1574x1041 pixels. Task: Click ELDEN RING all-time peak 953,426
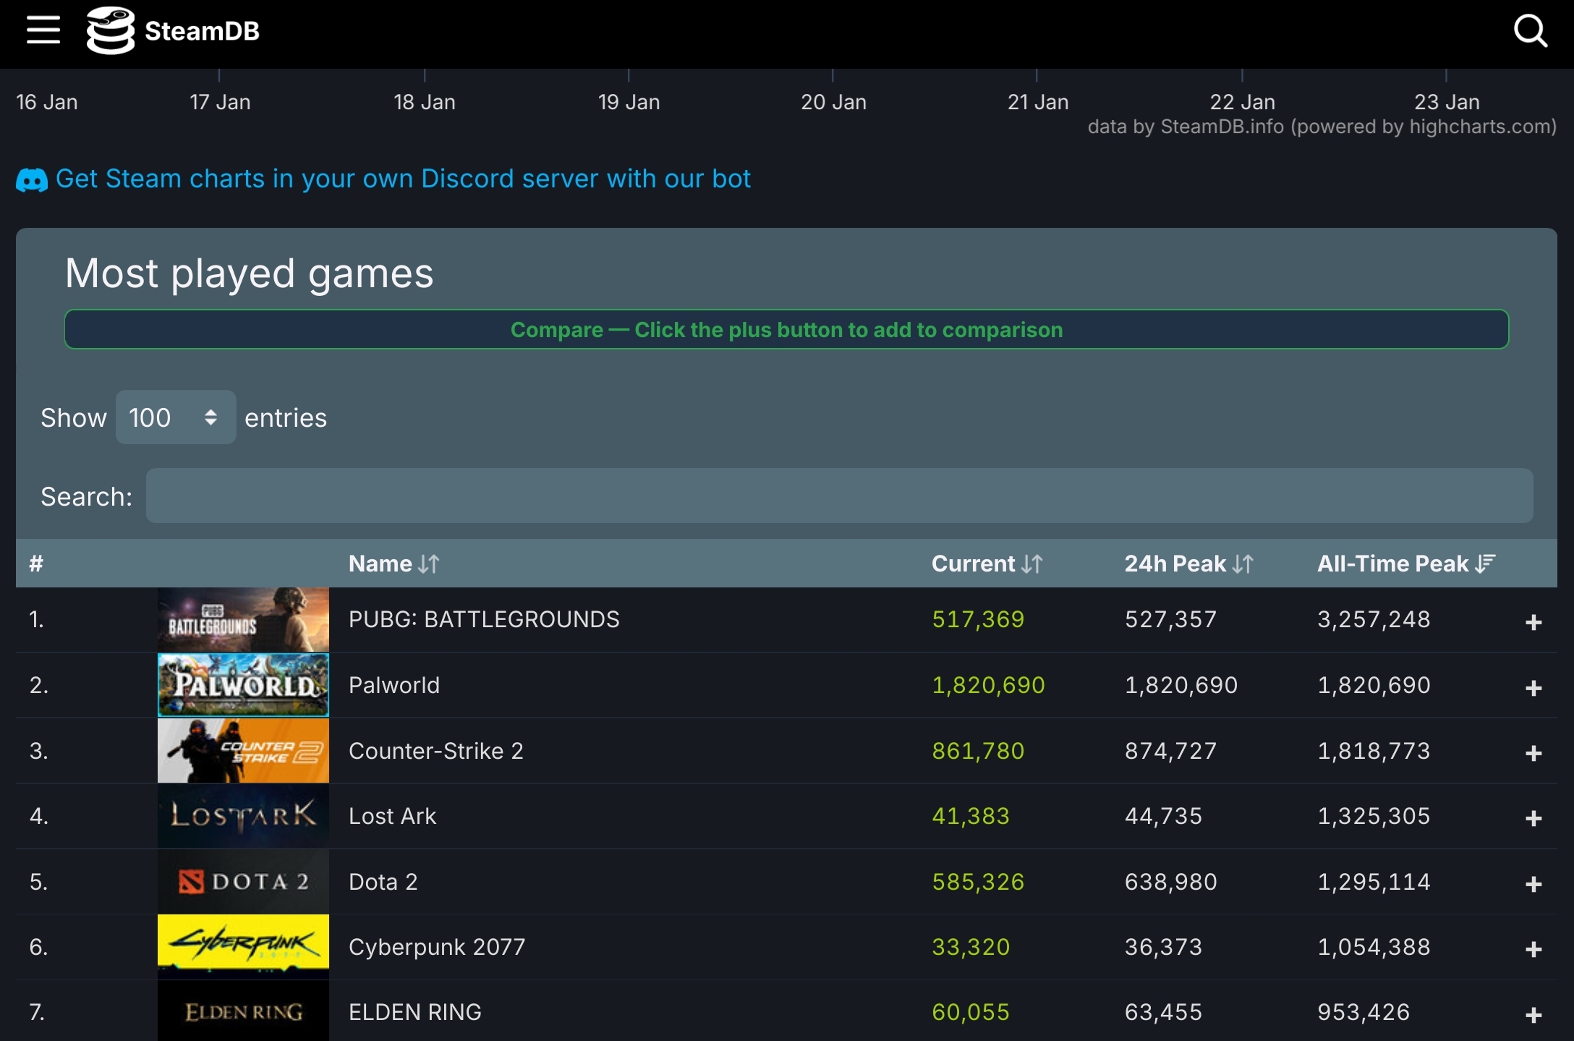pos(1364,1012)
